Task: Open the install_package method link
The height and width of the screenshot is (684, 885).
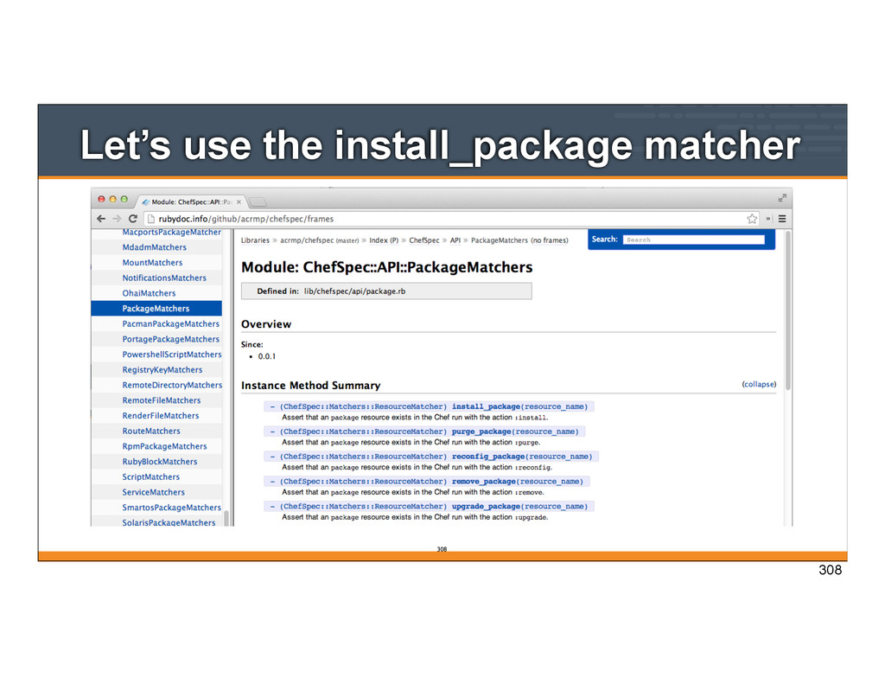Action: point(486,406)
